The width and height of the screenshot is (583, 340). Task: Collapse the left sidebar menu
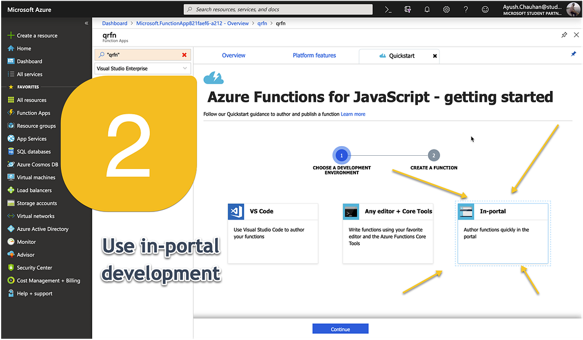click(87, 23)
